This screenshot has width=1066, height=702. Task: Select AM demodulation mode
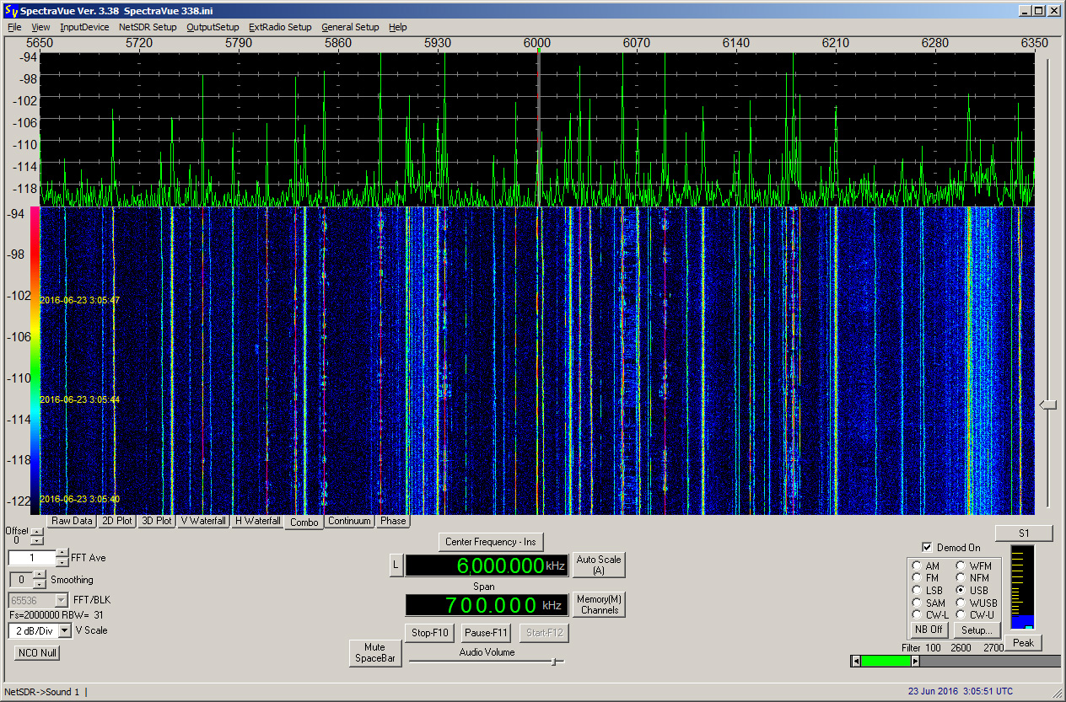tap(918, 565)
